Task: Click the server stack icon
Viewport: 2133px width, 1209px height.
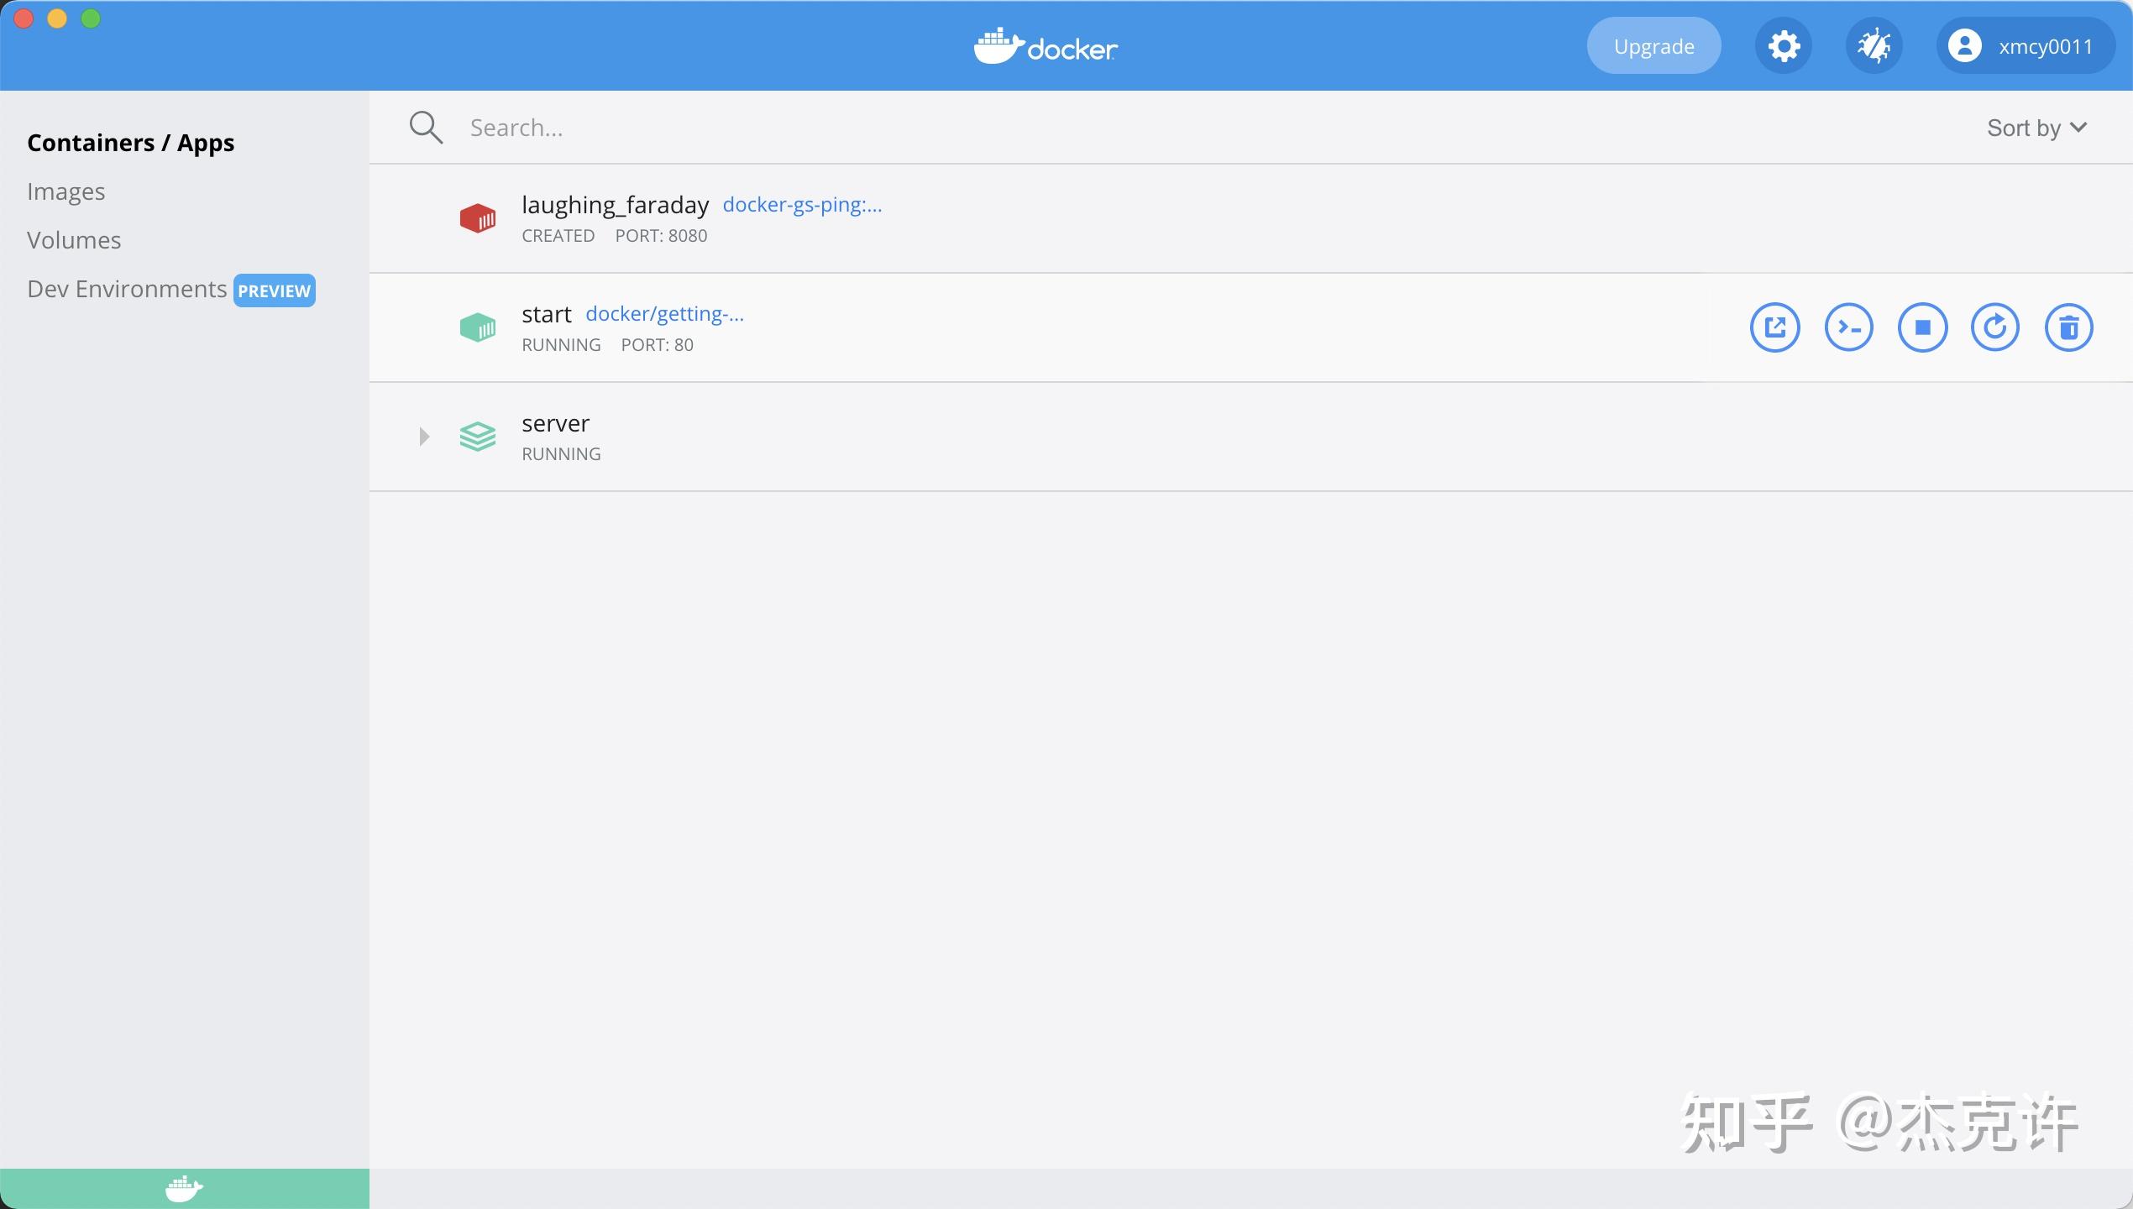Action: pos(478,437)
